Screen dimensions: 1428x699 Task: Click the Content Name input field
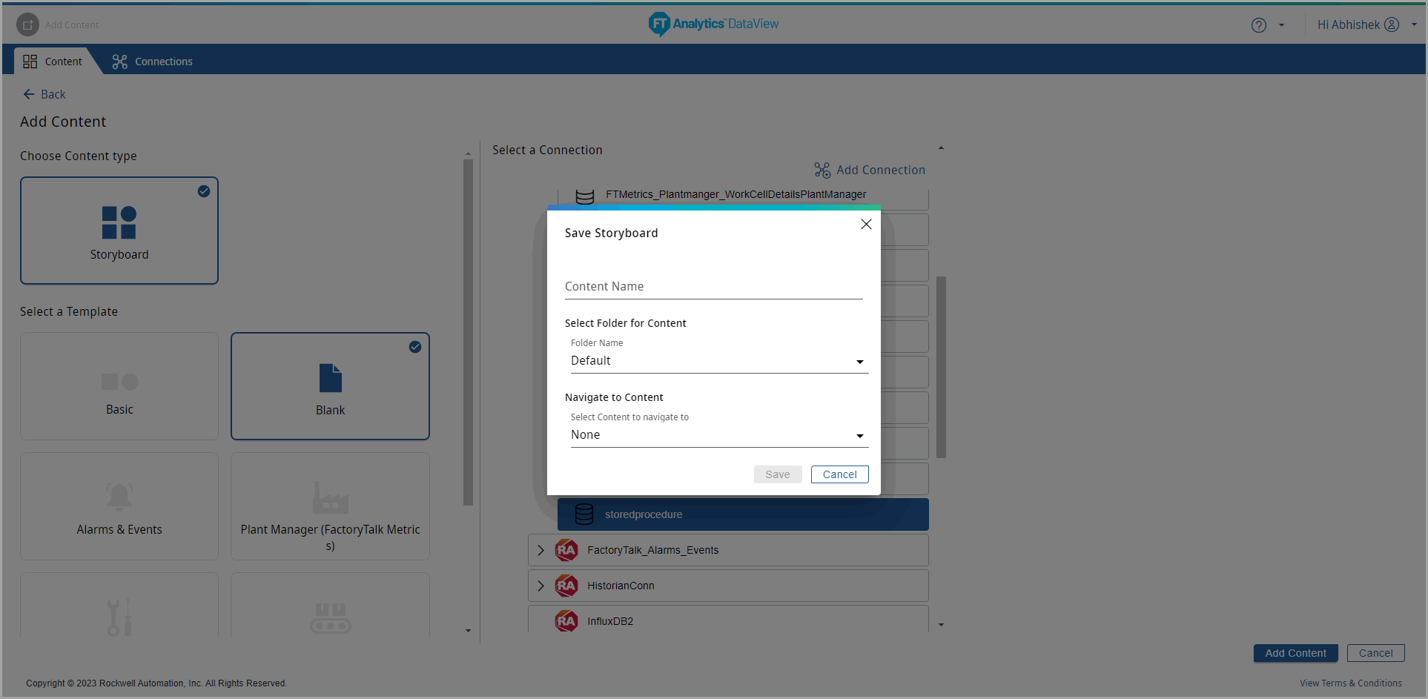click(x=714, y=287)
